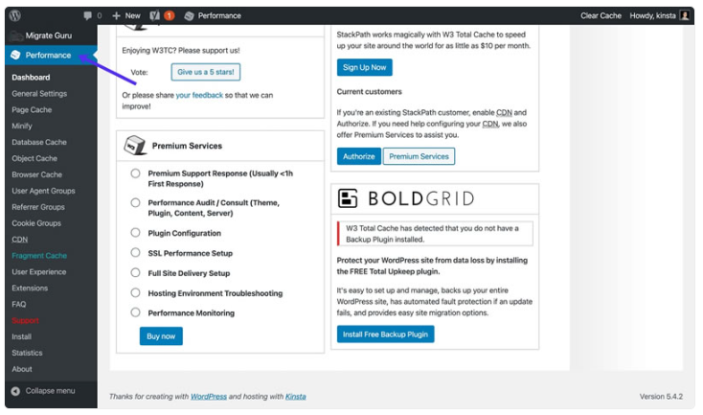The height and width of the screenshot is (415, 703).
Task: Click Install Free Backup Plugin button
Action: coord(385,334)
